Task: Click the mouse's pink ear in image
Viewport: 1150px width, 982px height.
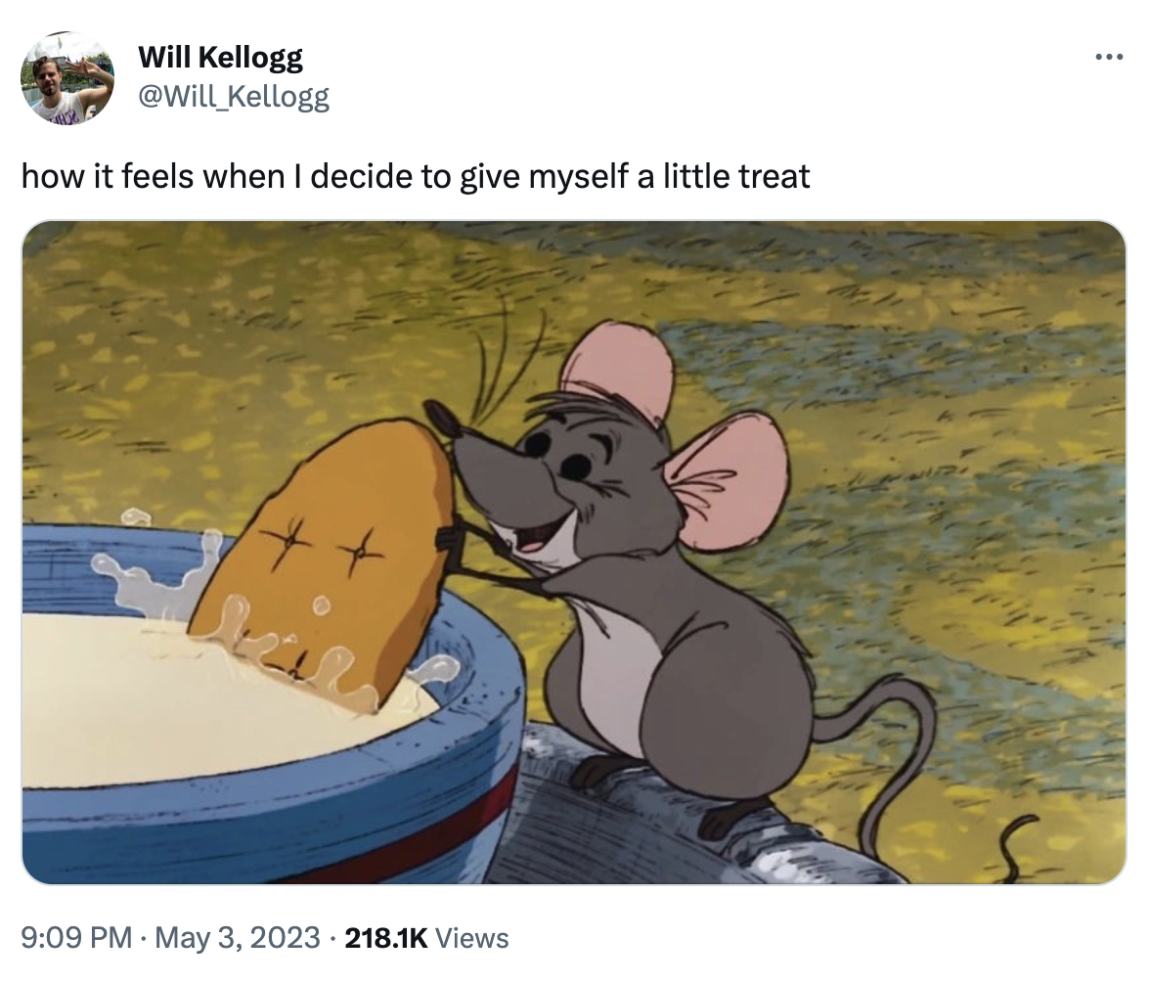Action: pyautogui.click(x=730, y=484)
